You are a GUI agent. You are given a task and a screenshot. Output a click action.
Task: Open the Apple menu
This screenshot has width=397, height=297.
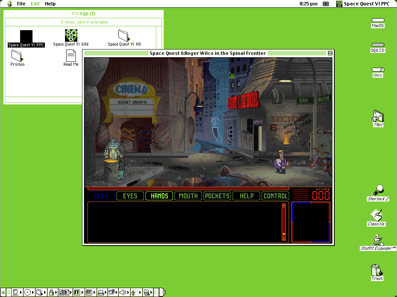[x=9, y=3]
